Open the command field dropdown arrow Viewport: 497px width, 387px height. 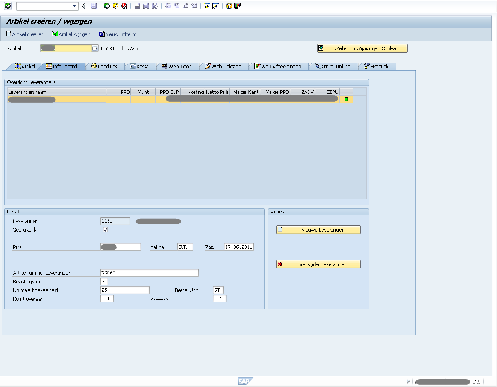click(x=75, y=6)
